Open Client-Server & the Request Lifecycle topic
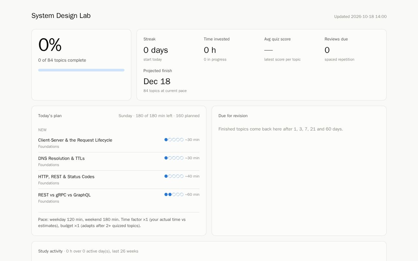The image size is (418, 261). point(75,140)
